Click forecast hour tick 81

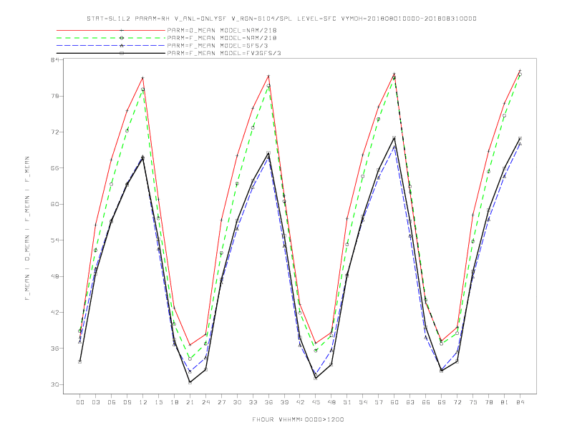pos(505,402)
